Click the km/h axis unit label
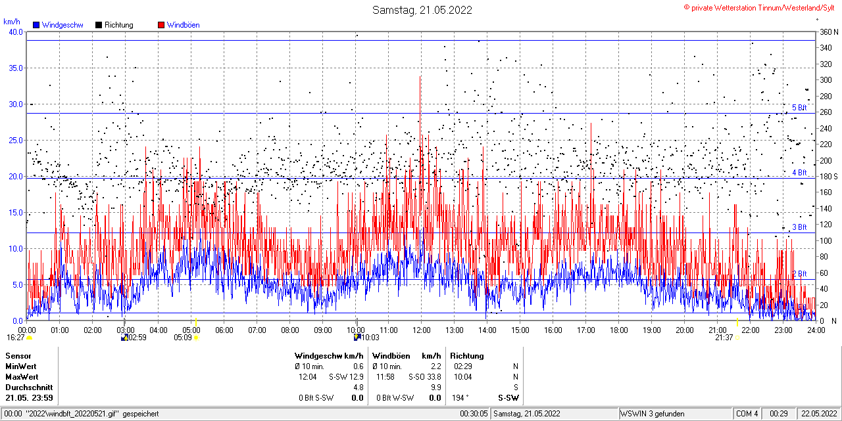Screen dimensions: 842x421 [x=11, y=22]
